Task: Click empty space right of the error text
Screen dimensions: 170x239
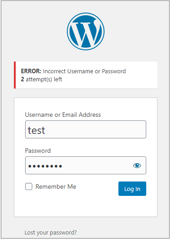Action: (x=142, y=75)
